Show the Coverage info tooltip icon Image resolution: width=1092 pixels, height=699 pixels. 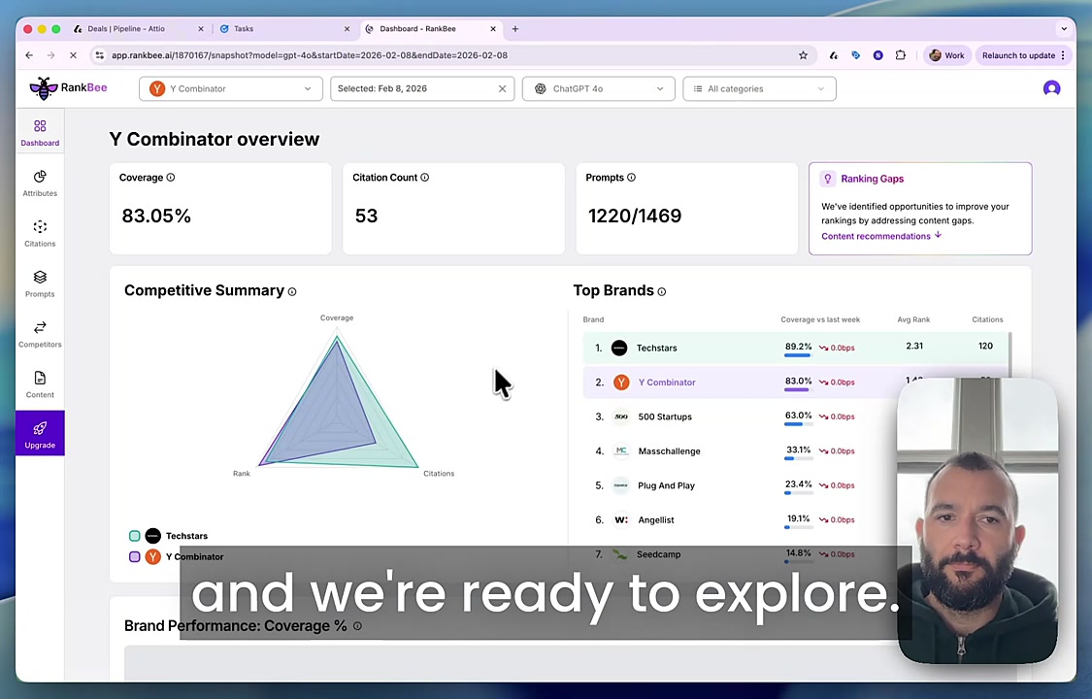coord(171,178)
